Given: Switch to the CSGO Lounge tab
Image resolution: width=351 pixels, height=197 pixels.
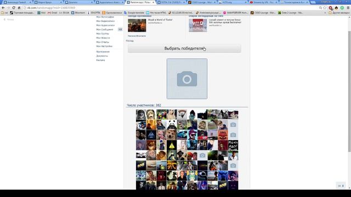Looking at the screenshot, I should (x=202, y=2).
